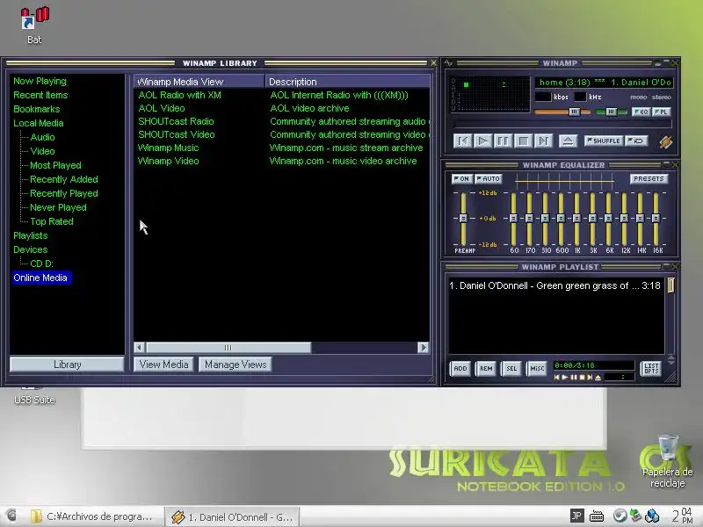Viewport: 703px width, 527px height.
Task: Click the network computers tray icon
Action: pyautogui.click(x=652, y=516)
